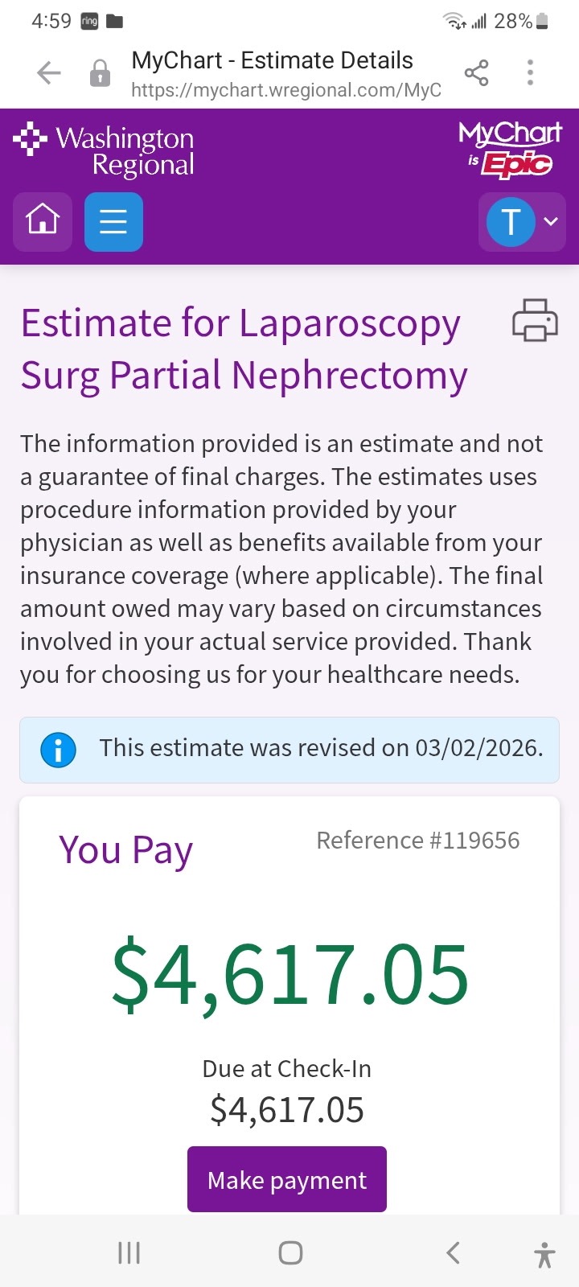
Task: Open the three-dot browser overflow menu
Action: (530, 73)
